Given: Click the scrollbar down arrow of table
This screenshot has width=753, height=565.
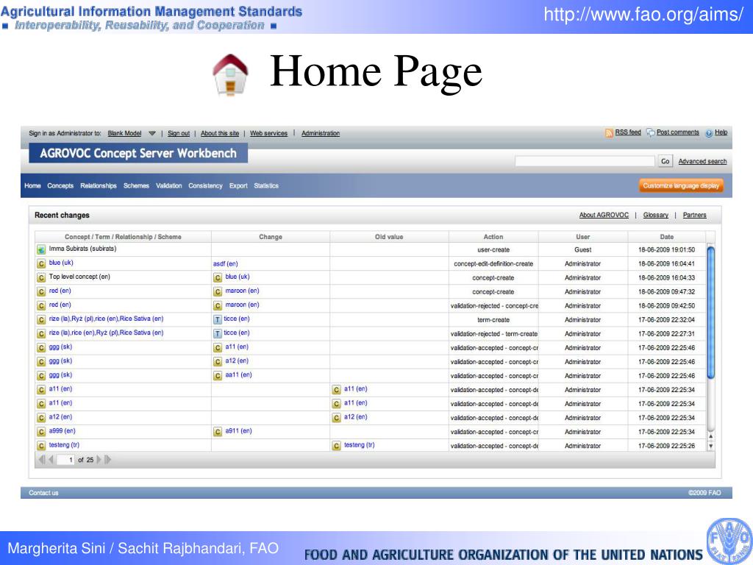Looking at the screenshot, I should click(x=711, y=447).
